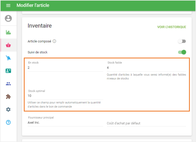196x142 pixels.
Task: Select the items shopping basket icon
Action: (8, 45)
